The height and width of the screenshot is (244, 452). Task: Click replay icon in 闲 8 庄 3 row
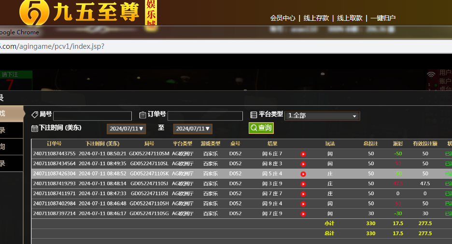(x=303, y=164)
